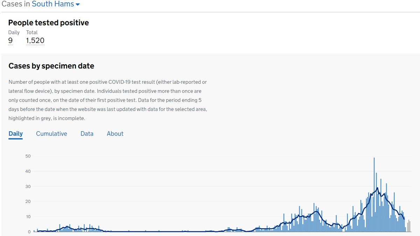Click the dropdown arrow beside South Hams
This screenshot has height=236, width=420.
[78, 5]
